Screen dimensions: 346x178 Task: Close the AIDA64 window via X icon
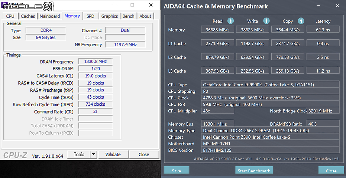point(337,6)
